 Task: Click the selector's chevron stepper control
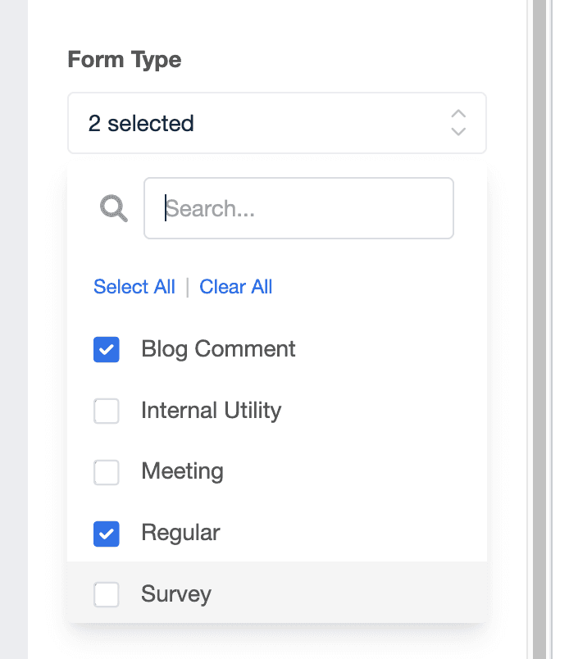pyautogui.click(x=458, y=123)
